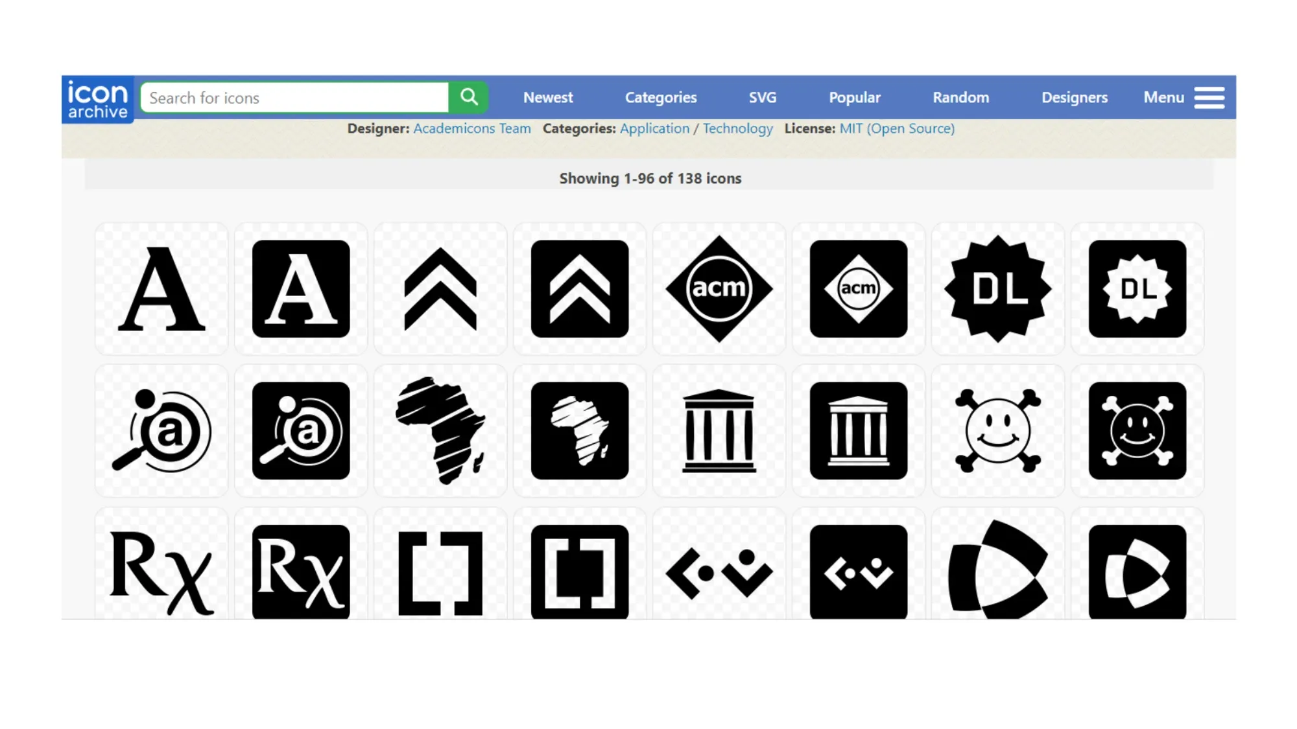Go to the icon archive home logo
The height and width of the screenshot is (729, 1297).
coord(98,99)
